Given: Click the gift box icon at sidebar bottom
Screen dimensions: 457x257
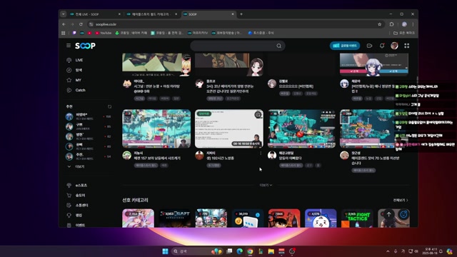Looking at the screenshot, I should point(69,225).
